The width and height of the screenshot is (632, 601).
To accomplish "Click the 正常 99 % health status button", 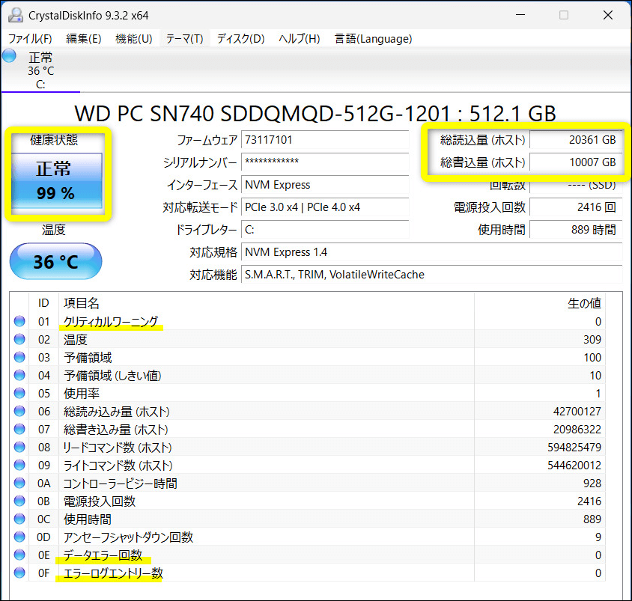I will [57, 180].
